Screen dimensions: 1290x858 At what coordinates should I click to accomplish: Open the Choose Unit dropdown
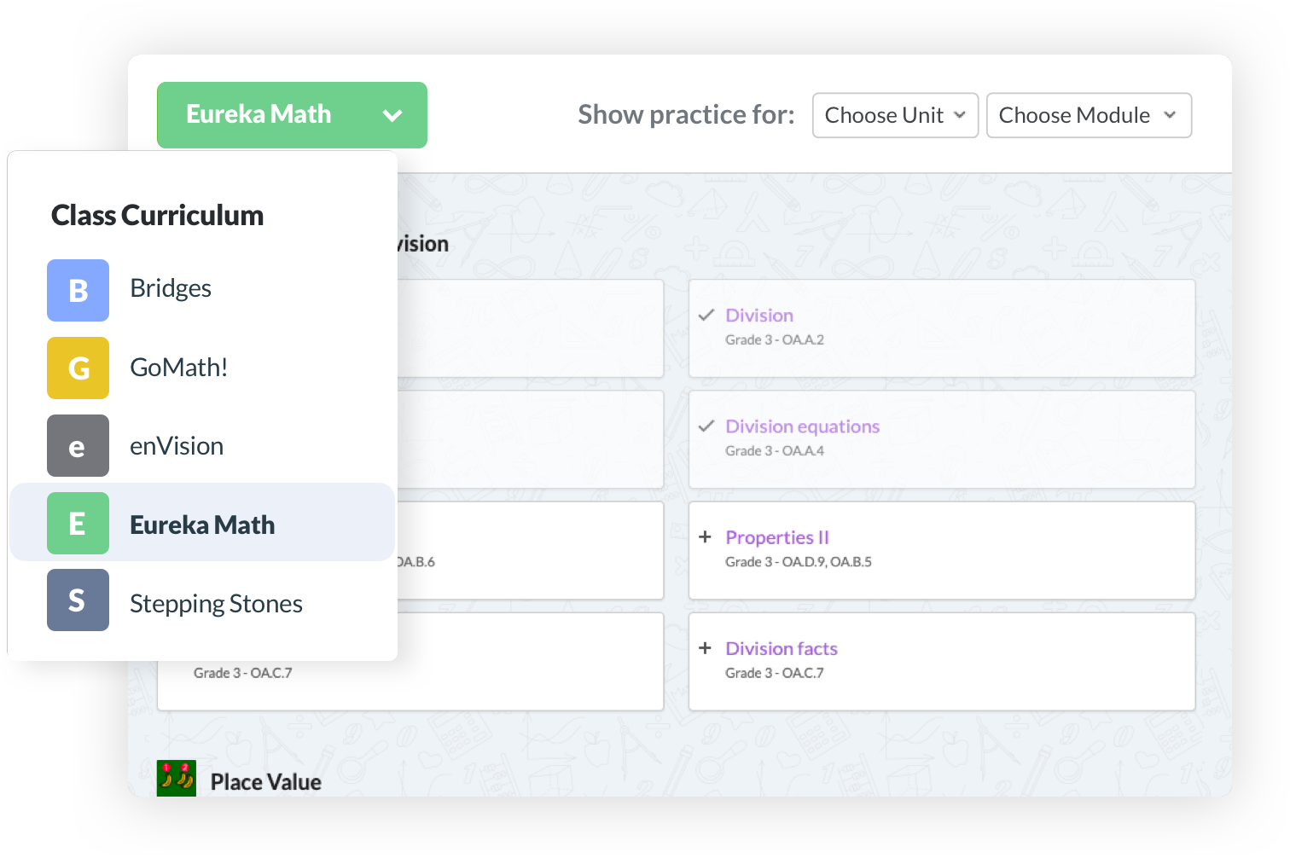point(895,115)
